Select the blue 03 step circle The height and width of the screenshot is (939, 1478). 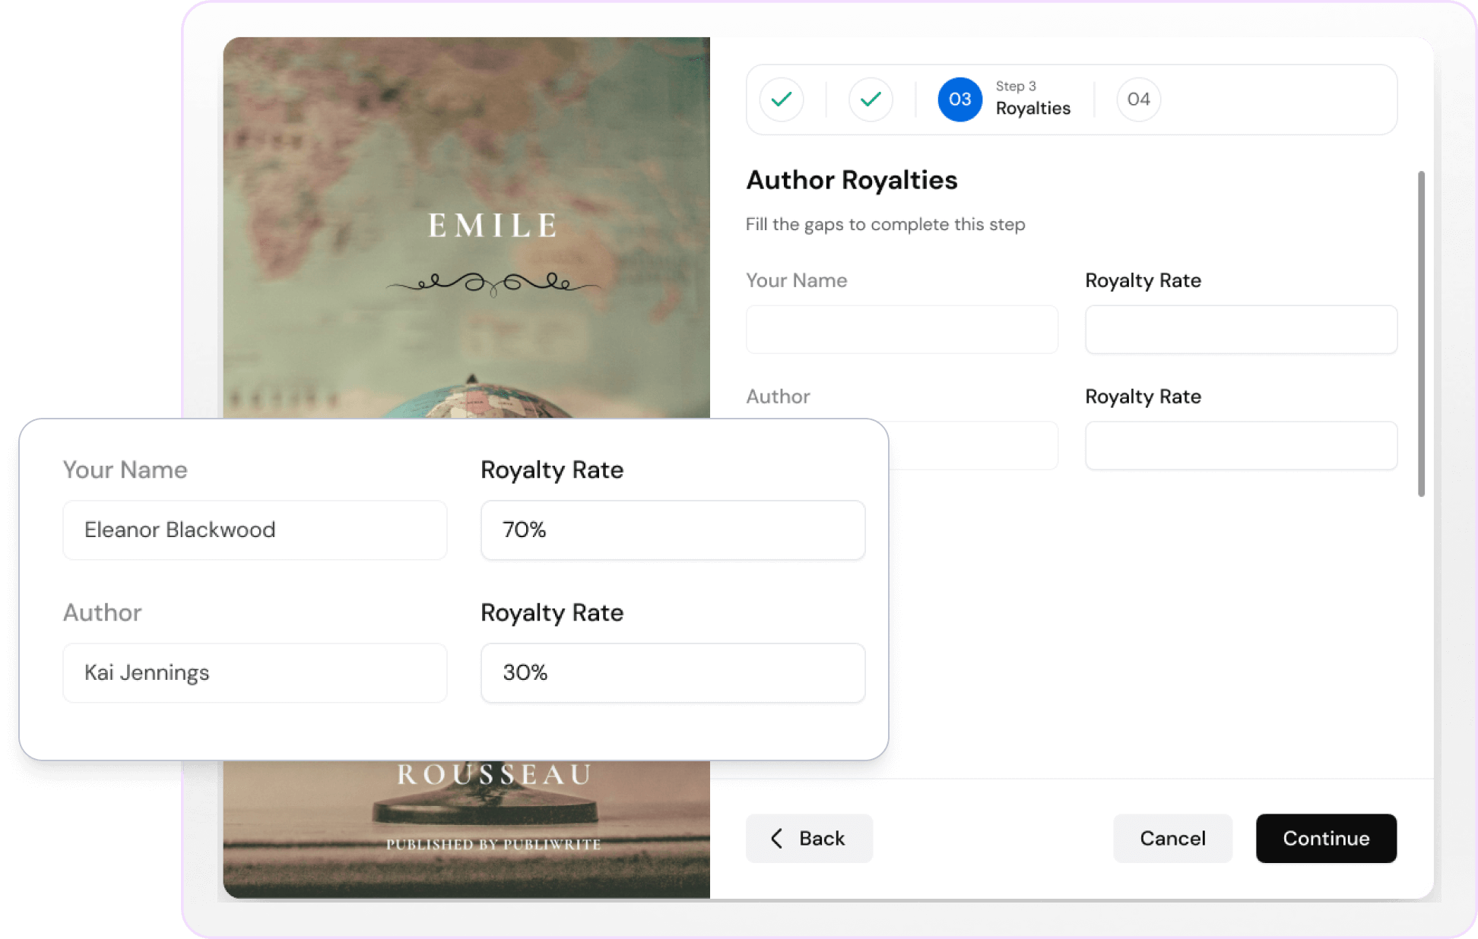(x=959, y=100)
